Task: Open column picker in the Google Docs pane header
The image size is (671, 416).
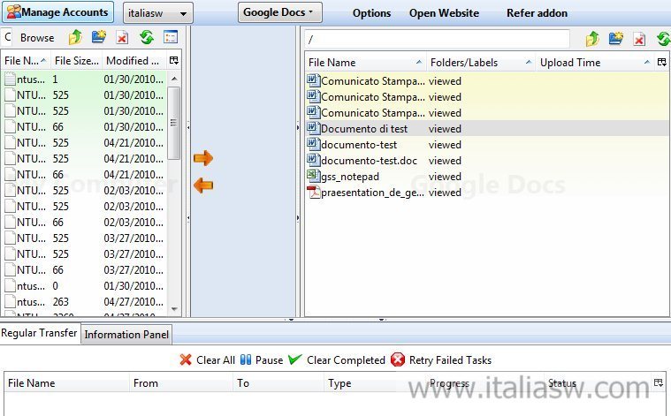Action: 661,63
